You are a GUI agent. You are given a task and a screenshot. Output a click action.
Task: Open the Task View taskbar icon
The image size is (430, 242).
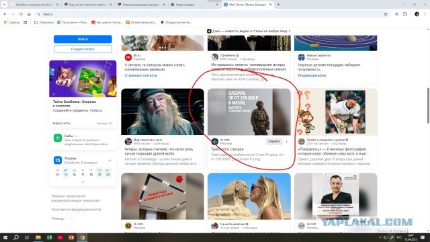[27, 237]
